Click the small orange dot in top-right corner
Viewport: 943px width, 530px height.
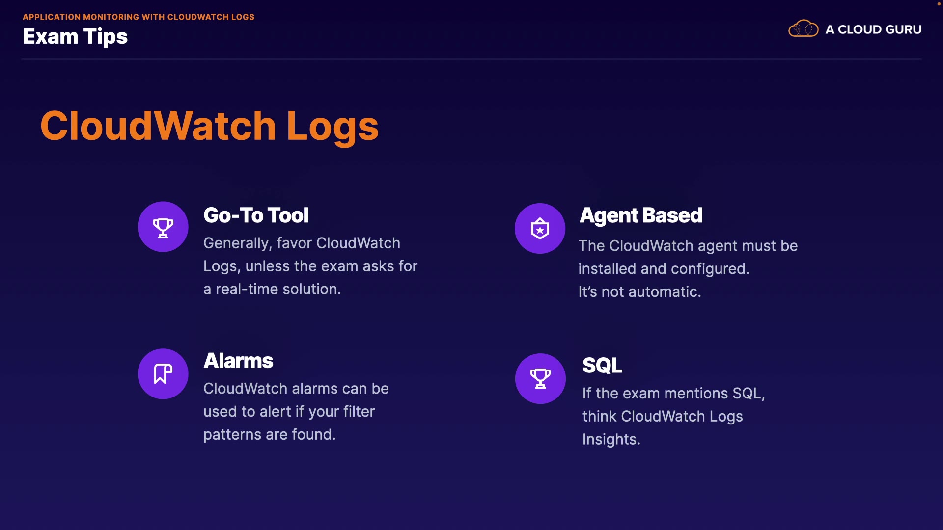tap(939, 4)
